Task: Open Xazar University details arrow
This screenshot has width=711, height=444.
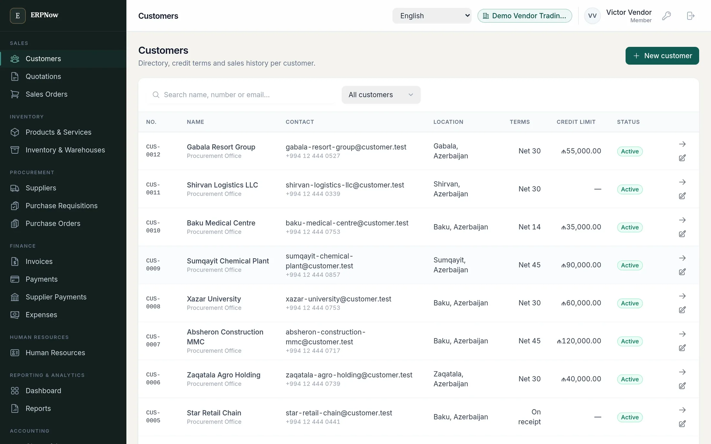Action: click(682, 296)
